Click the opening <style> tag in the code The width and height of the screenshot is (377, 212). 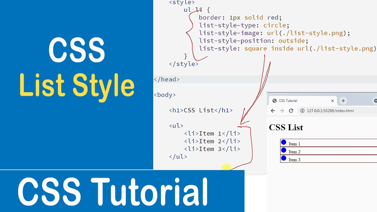click(x=182, y=2)
